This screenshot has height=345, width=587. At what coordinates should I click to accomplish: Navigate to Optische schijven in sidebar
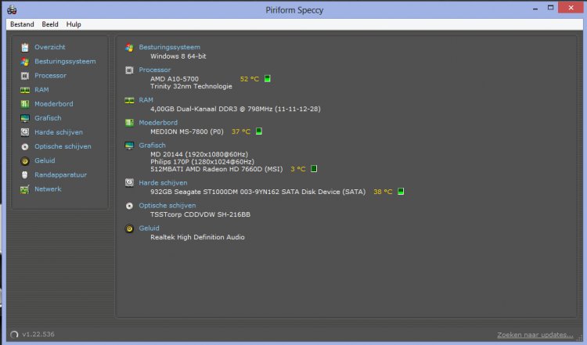[63, 146]
